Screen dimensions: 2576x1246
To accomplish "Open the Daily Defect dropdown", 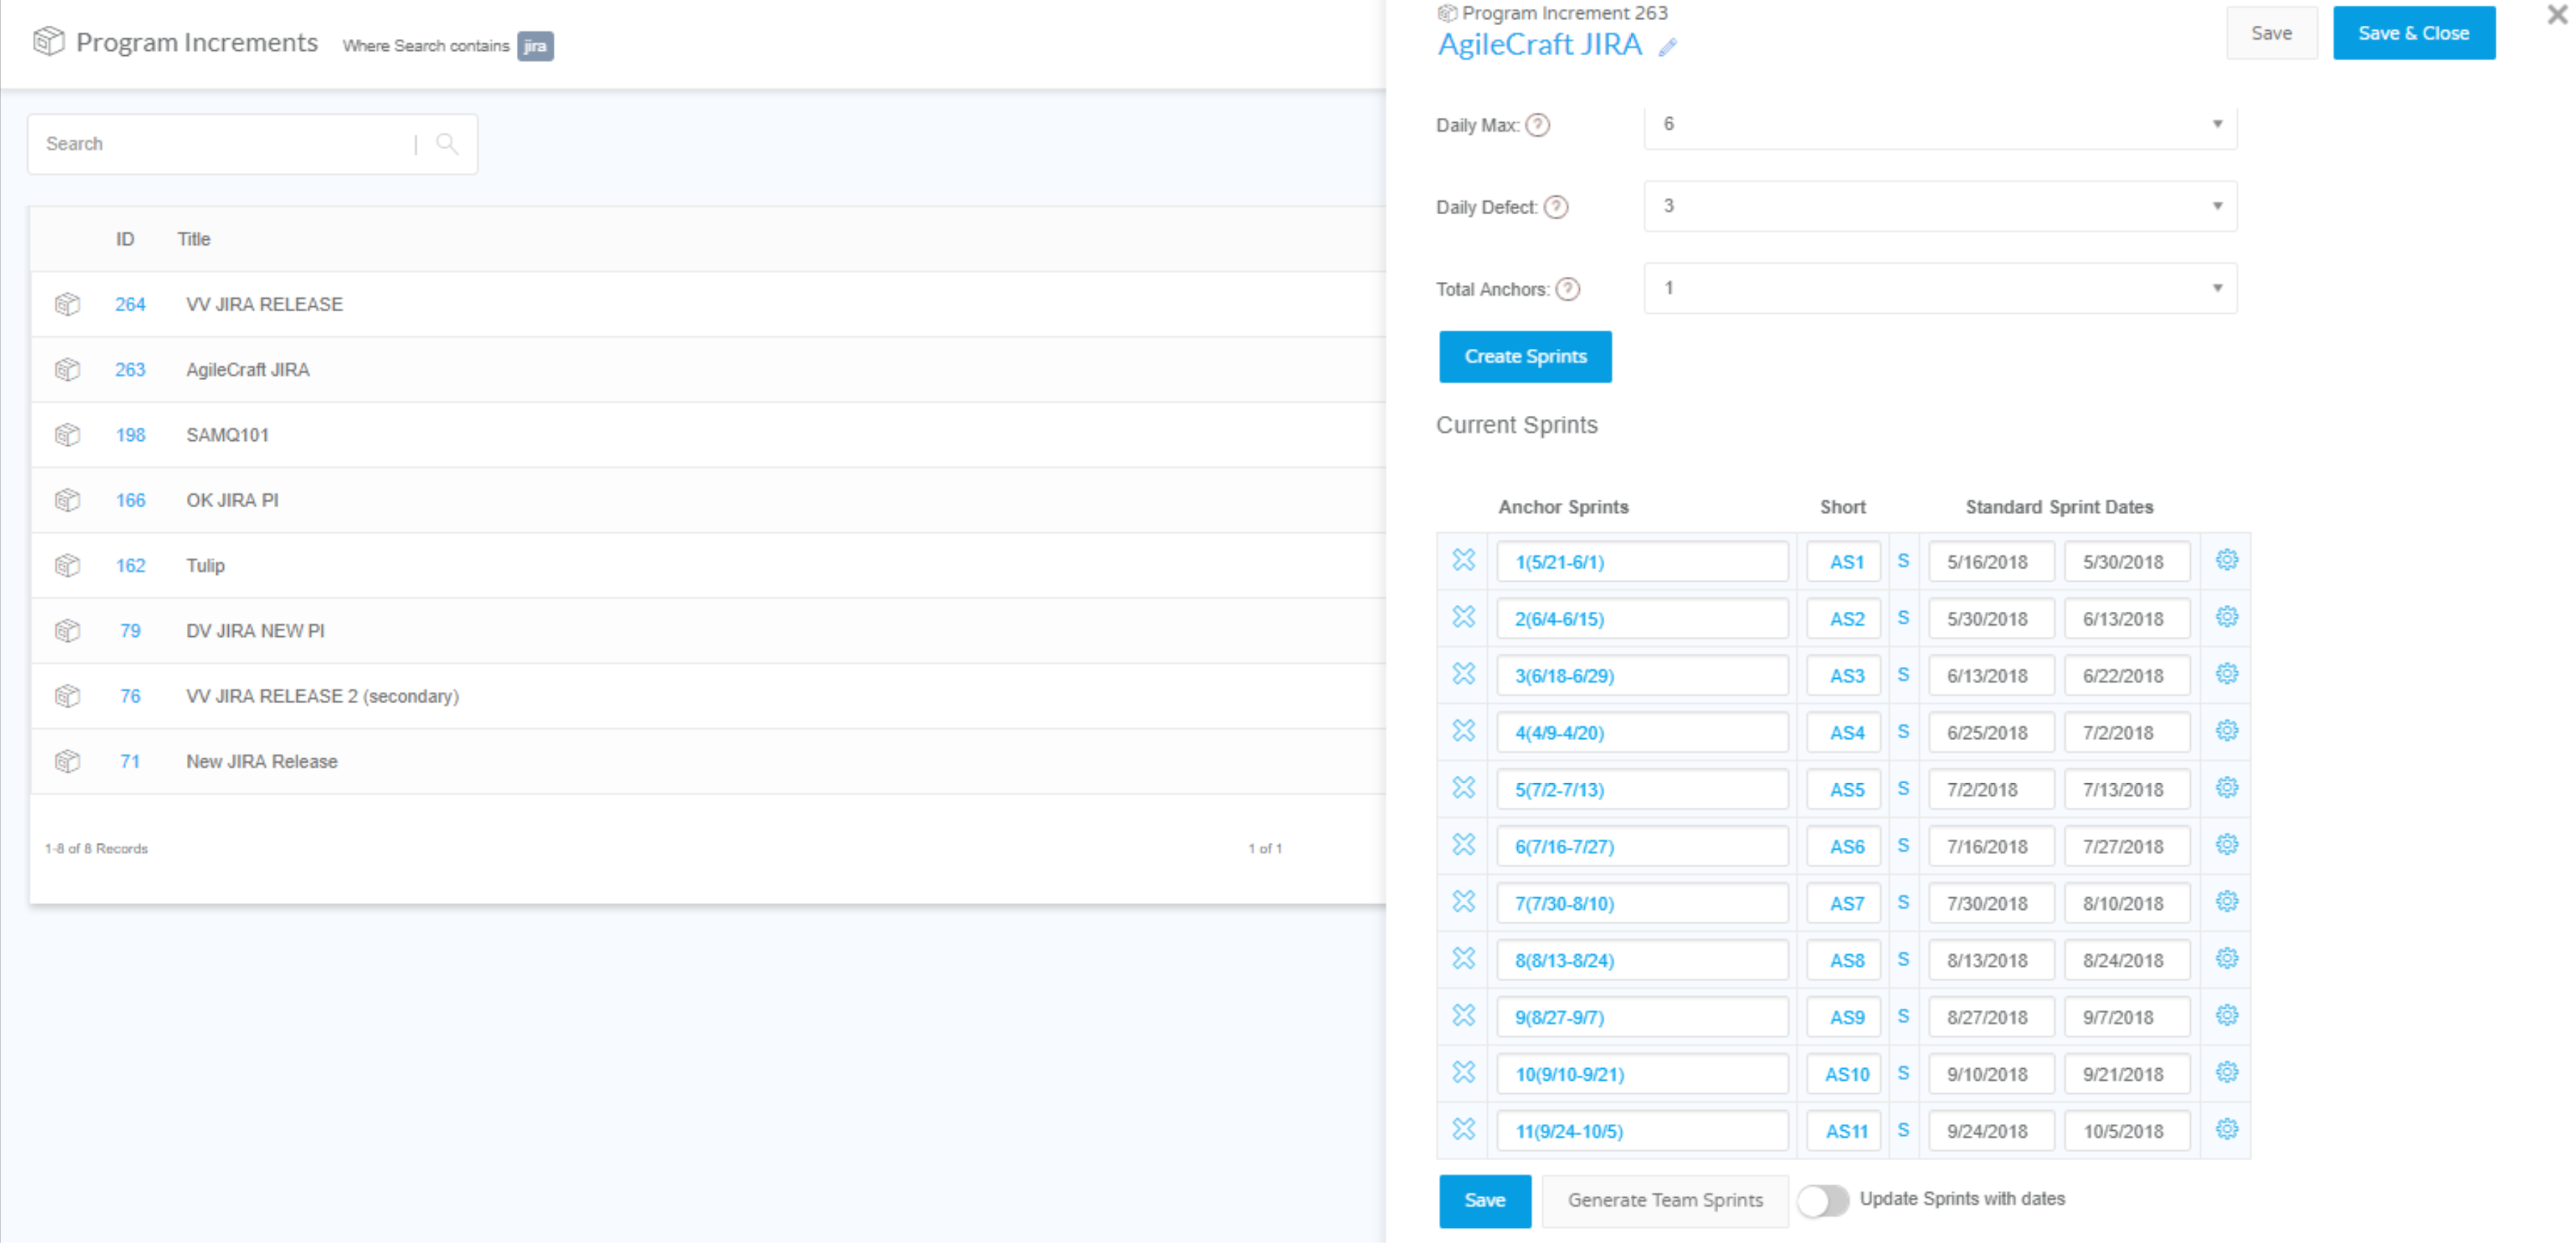I will 1940,206.
